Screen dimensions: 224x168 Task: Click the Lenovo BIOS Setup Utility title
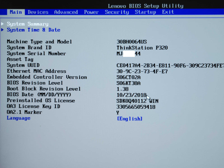[146, 6]
